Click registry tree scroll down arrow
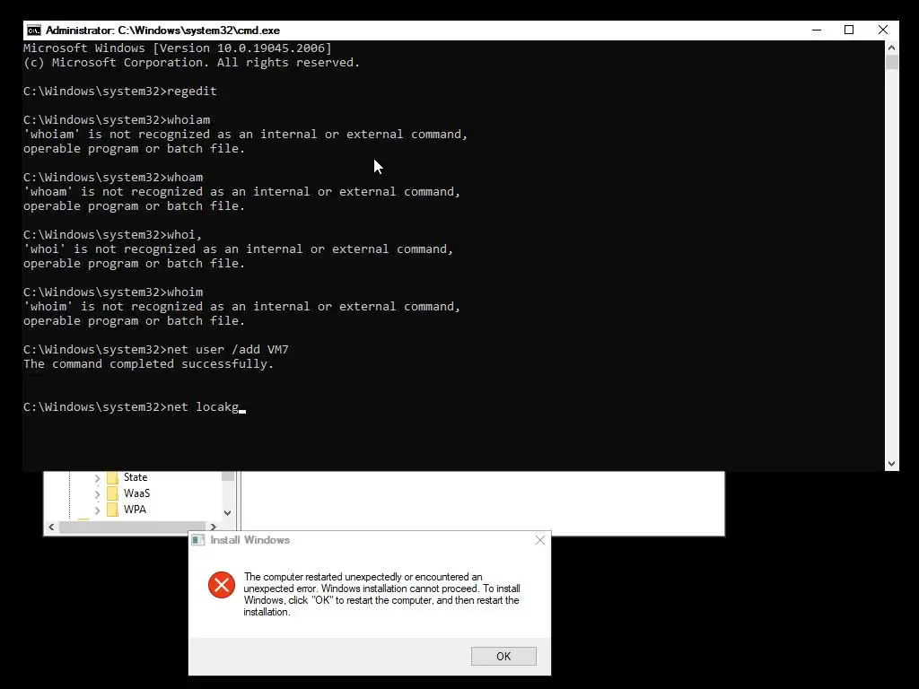This screenshot has width=919, height=689. (x=227, y=512)
